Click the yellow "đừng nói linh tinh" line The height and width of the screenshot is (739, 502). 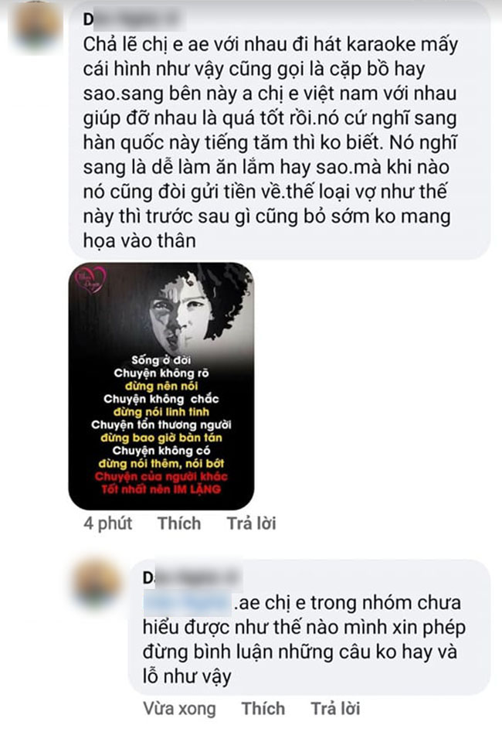161,412
